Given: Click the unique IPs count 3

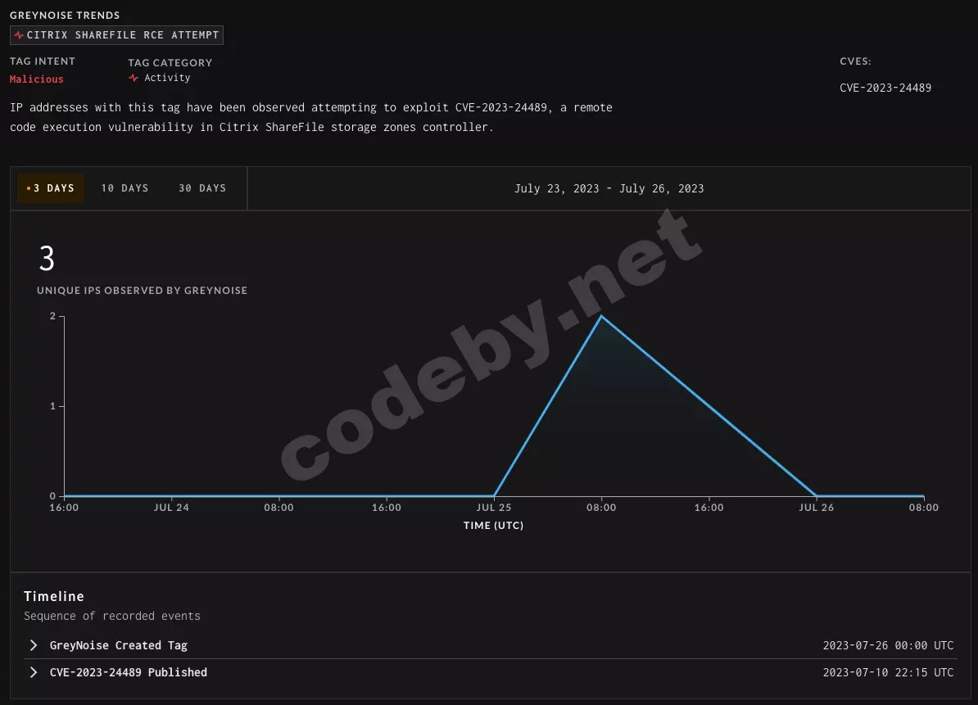Looking at the screenshot, I should [47, 258].
